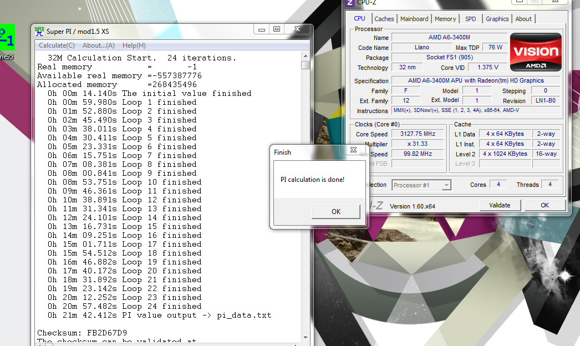Viewport: 580px width, 346px height.
Task: Switch to the Graphics tab in CPU-Z
Action: pyautogui.click(x=497, y=19)
